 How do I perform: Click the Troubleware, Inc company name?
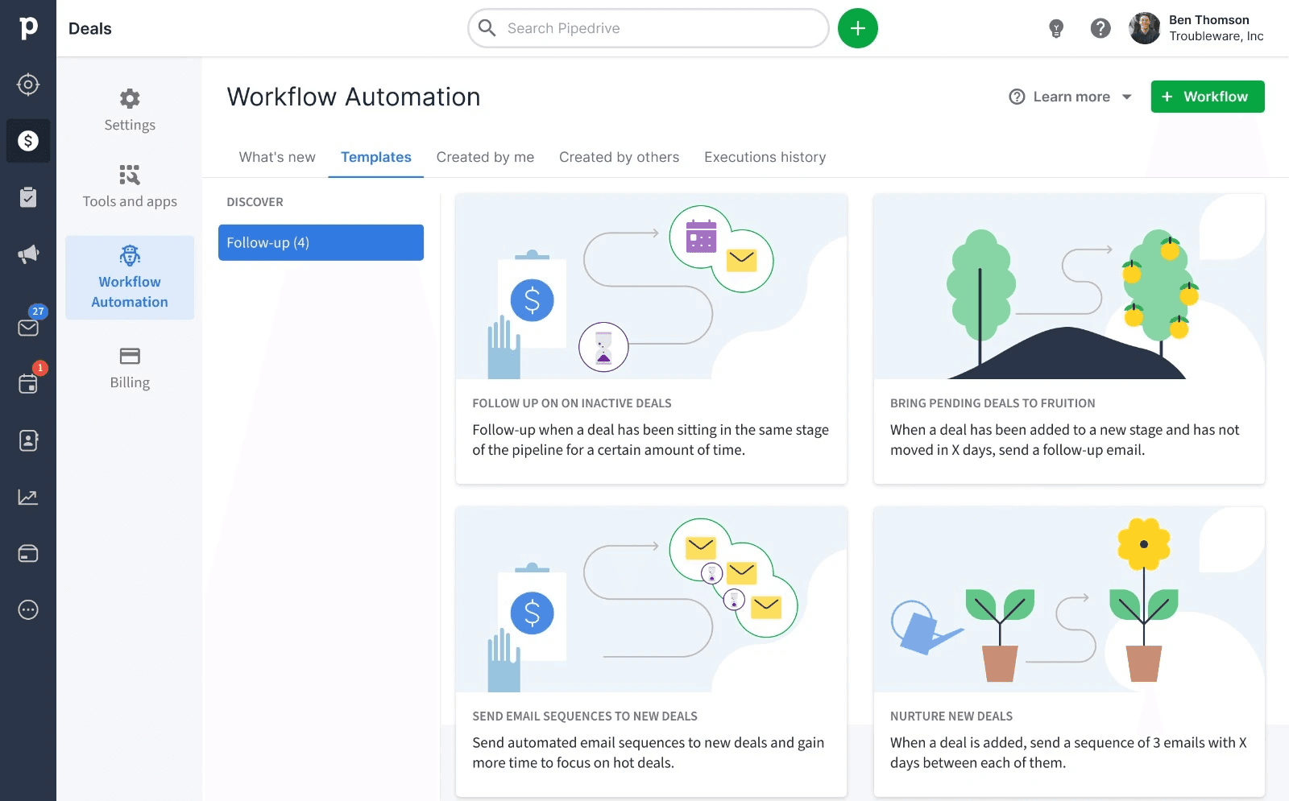point(1216,36)
